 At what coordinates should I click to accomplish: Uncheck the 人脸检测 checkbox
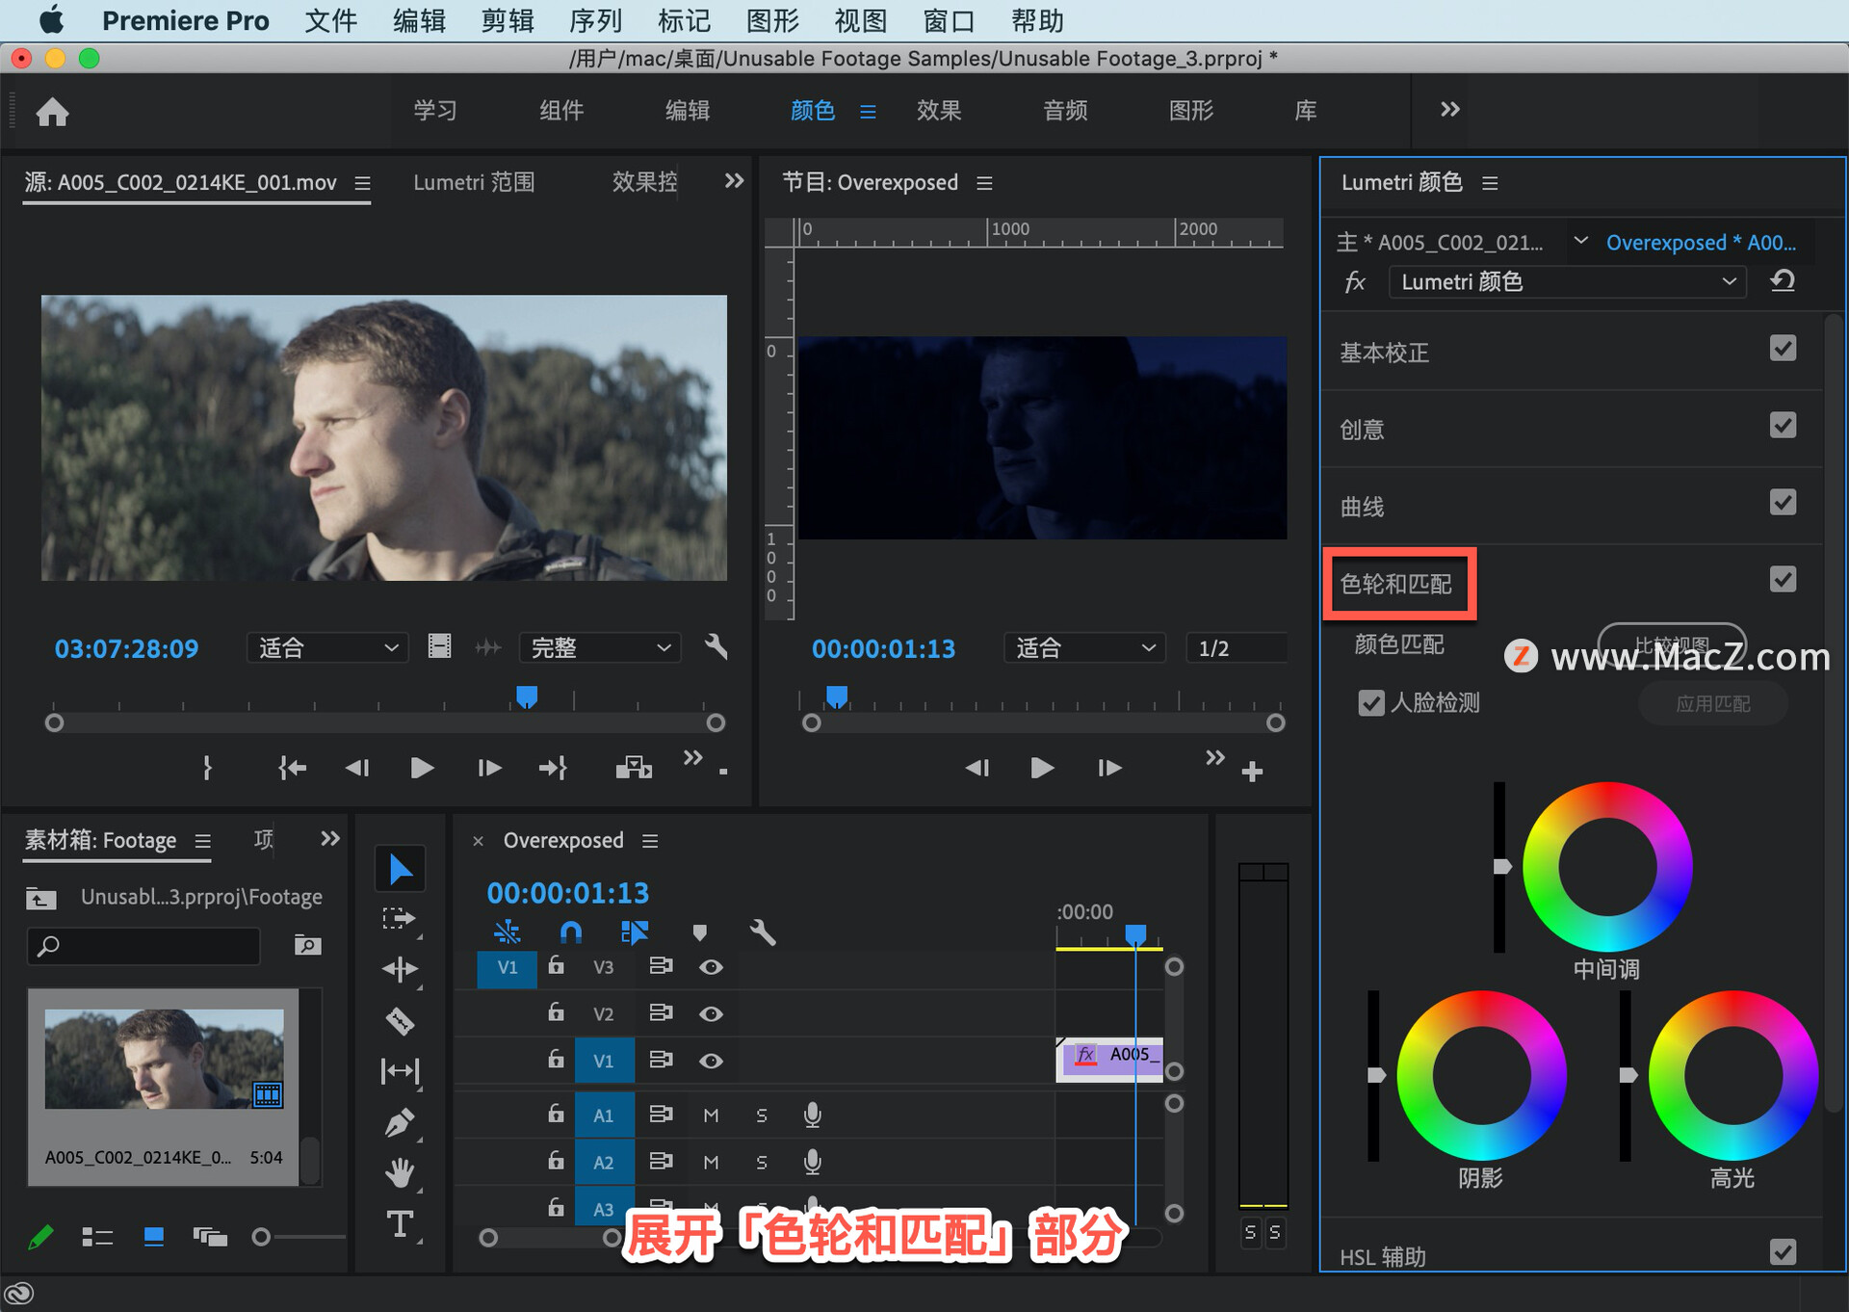click(x=1370, y=703)
